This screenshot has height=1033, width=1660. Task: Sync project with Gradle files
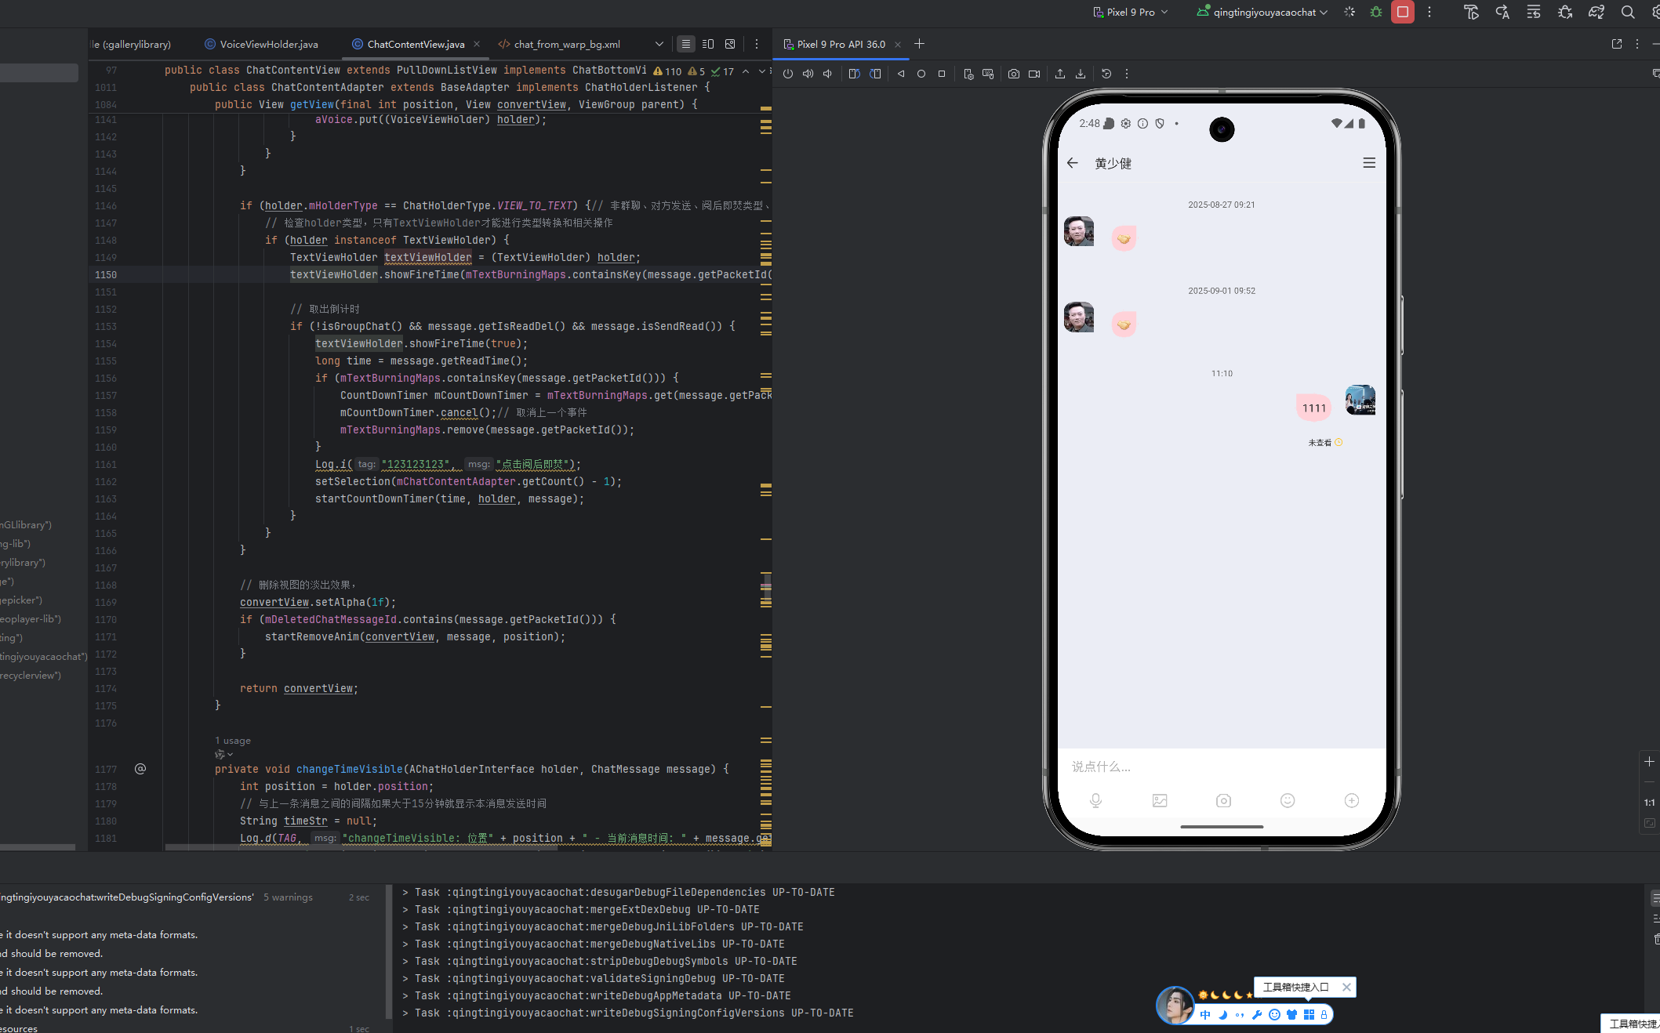1596,12
